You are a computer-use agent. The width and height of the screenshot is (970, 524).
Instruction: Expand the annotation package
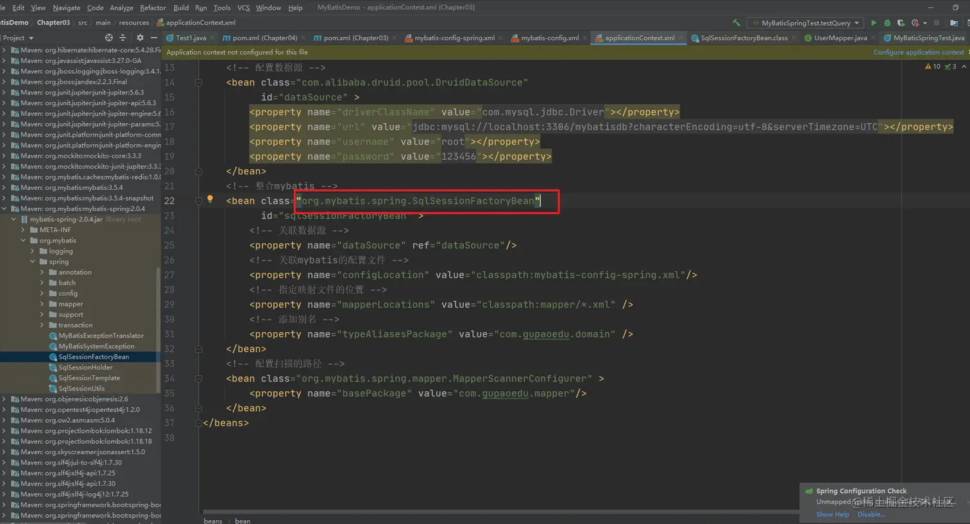point(42,272)
